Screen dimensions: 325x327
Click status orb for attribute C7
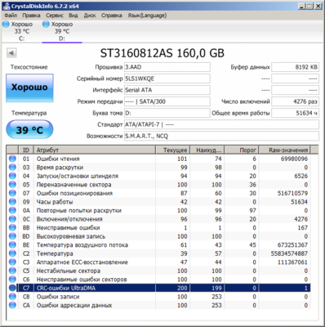point(12,288)
